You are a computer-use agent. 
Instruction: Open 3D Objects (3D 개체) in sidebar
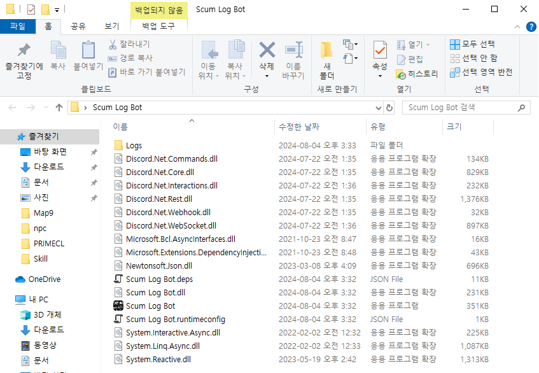pyautogui.click(x=48, y=314)
